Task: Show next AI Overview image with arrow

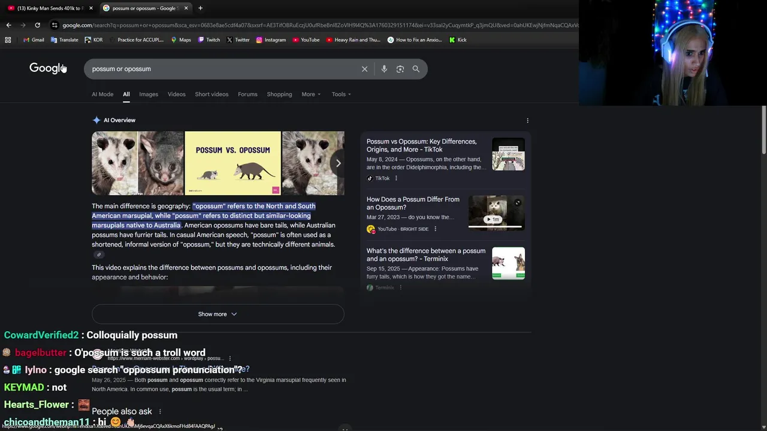Action: tap(338, 163)
